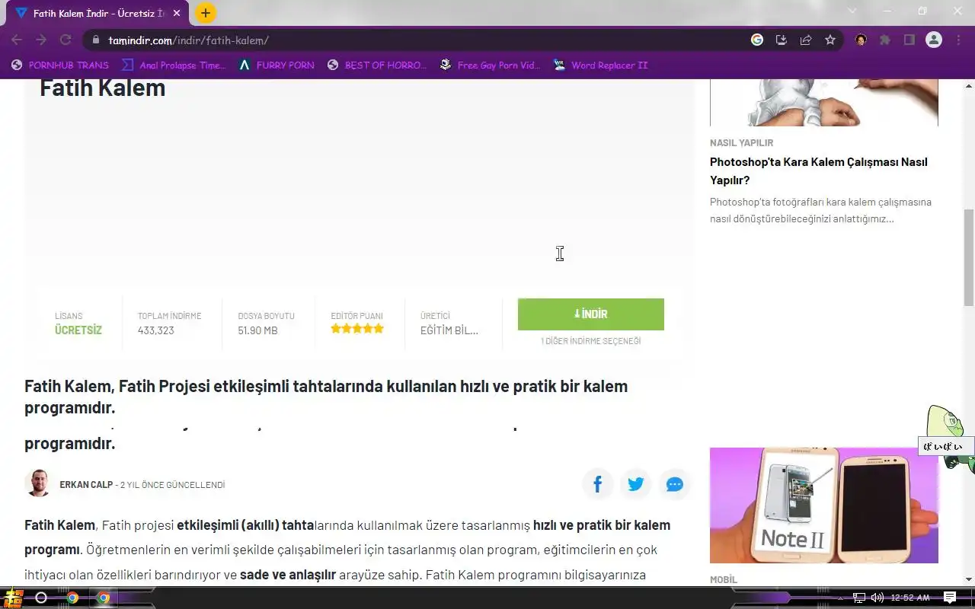The width and height of the screenshot is (975, 609).
Task: Toggle the browser side panel
Action: (x=909, y=40)
